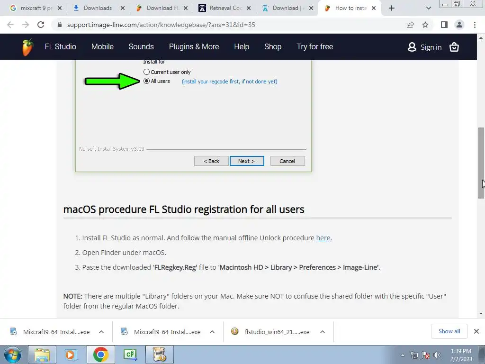Open FL Studio nav menu

click(x=60, y=47)
